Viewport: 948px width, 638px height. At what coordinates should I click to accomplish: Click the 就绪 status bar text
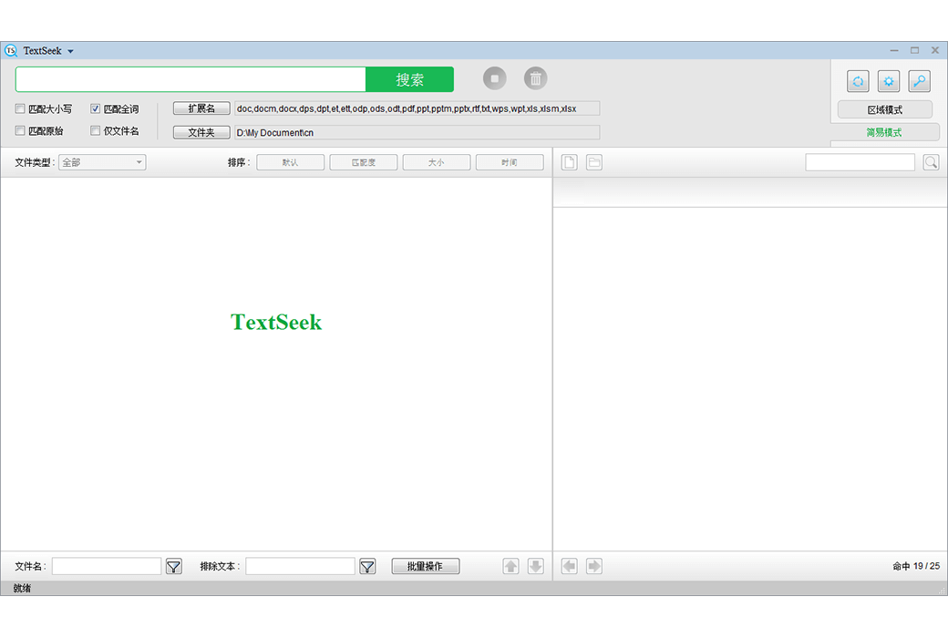(x=23, y=589)
